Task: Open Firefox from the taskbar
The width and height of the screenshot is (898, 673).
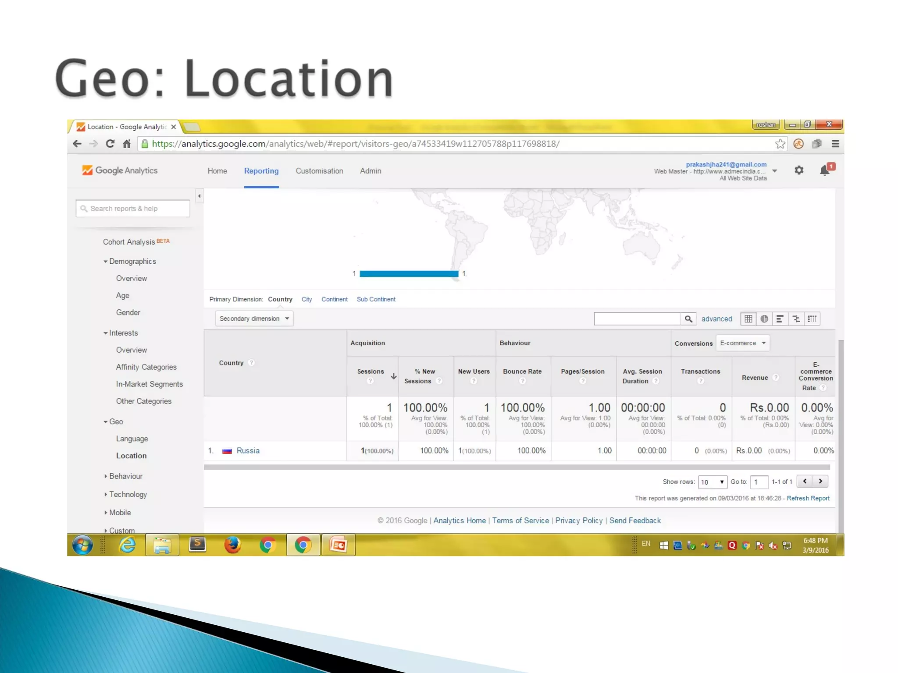Action: pyautogui.click(x=232, y=545)
